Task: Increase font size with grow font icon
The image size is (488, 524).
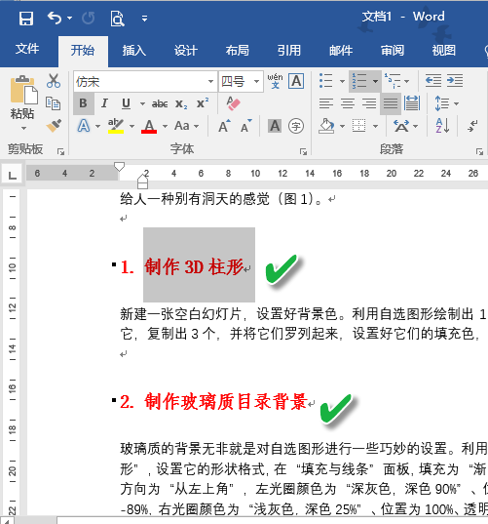Action: (x=224, y=126)
